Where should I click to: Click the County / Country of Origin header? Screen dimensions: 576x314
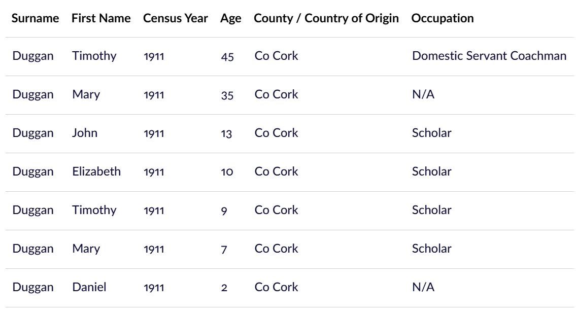326,18
